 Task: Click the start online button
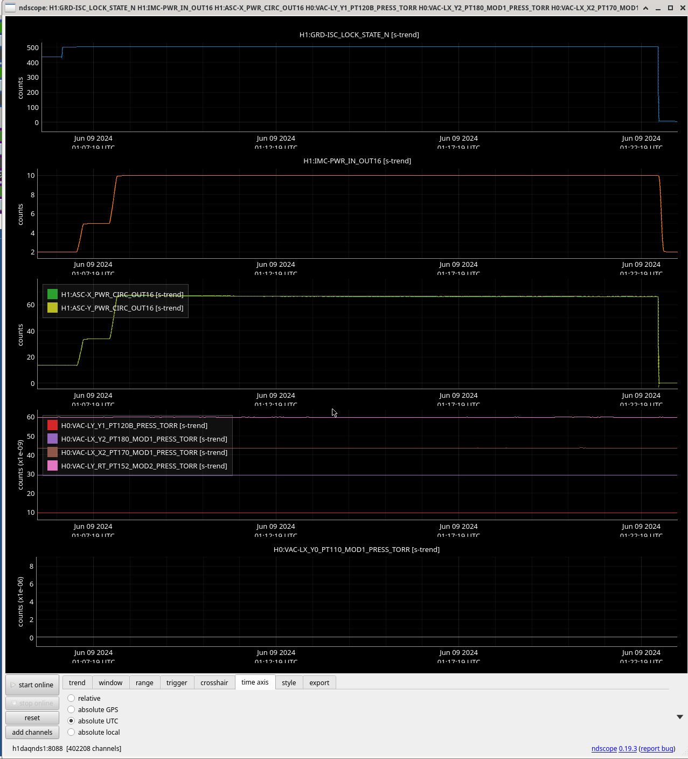click(x=32, y=685)
